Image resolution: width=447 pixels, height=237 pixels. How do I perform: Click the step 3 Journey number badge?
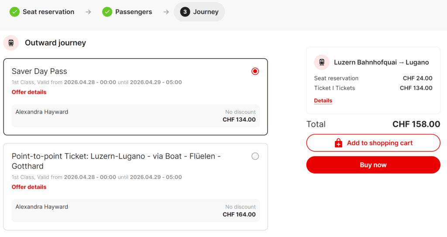[x=185, y=12]
